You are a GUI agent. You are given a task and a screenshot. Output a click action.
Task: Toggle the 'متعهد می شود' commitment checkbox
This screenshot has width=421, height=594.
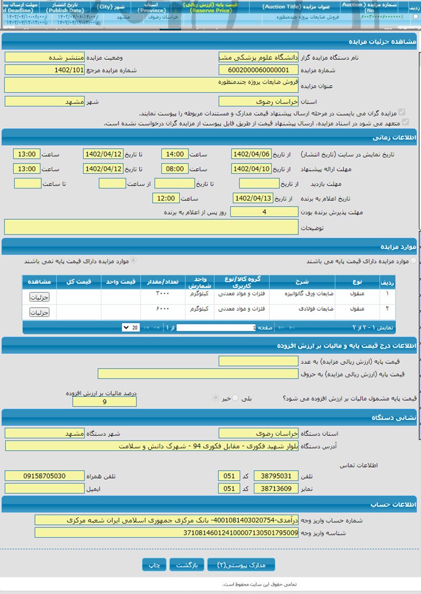pyautogui.click(x=406, y=122)
